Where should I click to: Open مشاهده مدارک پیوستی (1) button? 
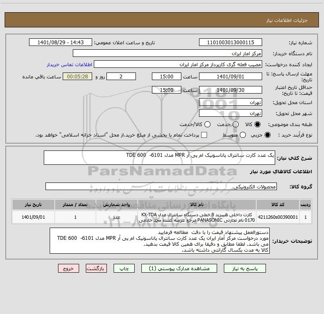179,268
